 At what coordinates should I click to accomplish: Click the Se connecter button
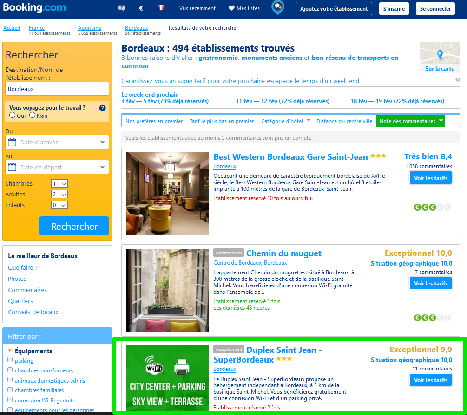435,9
